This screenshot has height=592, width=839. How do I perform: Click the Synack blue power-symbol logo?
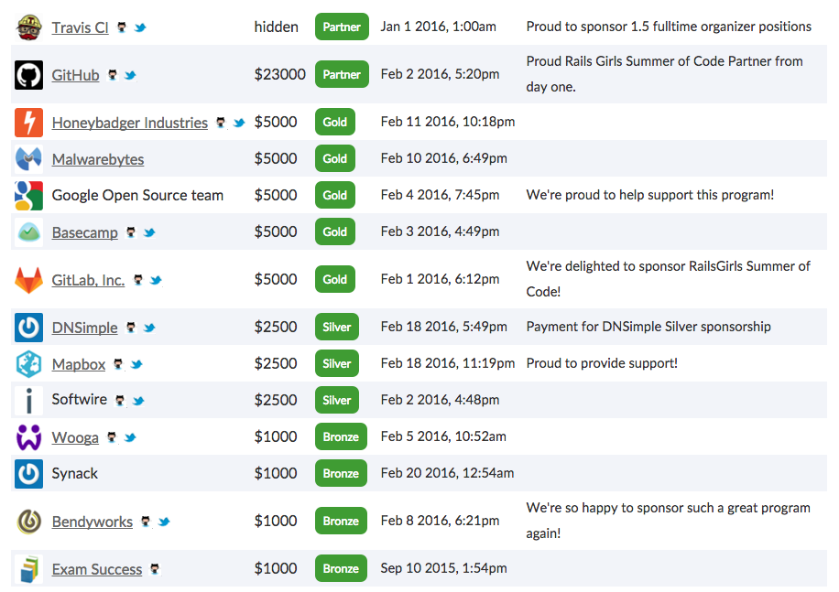click(x=29, y=473)
